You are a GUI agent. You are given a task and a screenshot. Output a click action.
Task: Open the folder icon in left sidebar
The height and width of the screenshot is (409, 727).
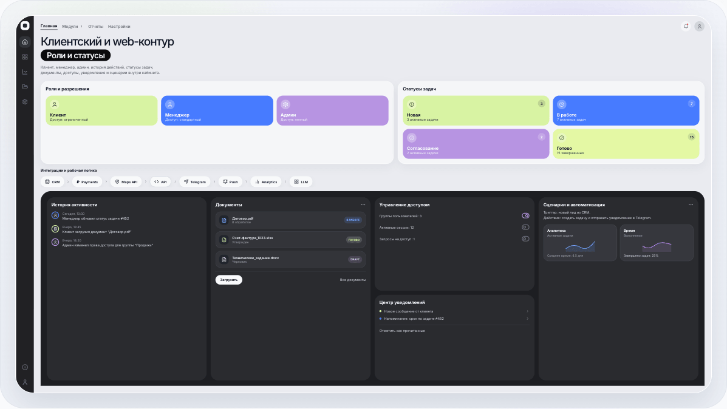tap(25, 87)
